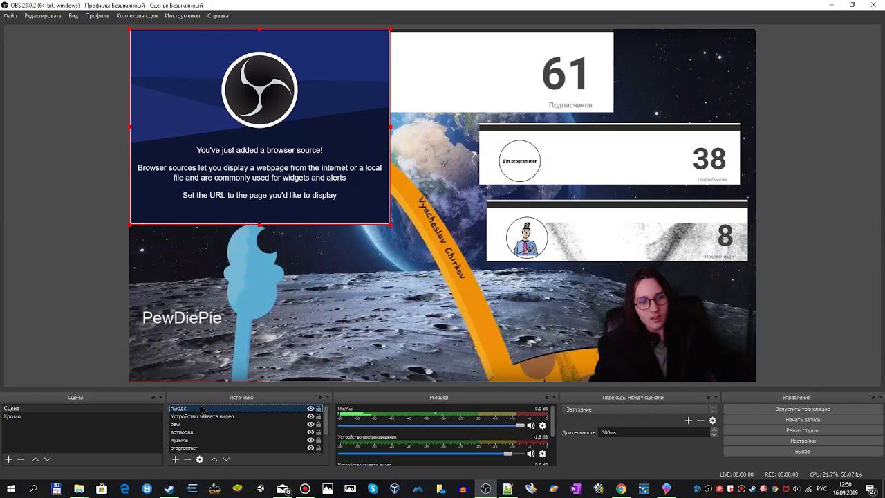
Task: Open transition properties gear icon
Action: click(x=712, y=421)
